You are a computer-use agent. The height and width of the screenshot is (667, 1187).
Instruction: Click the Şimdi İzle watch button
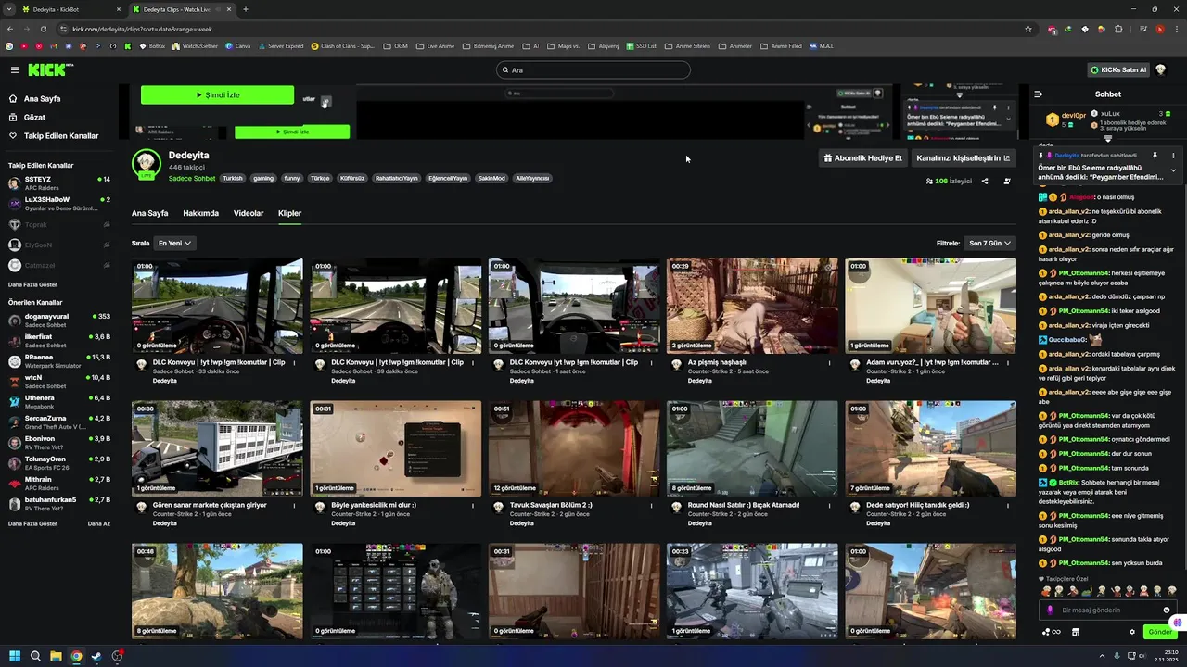click(x=217, y=94)
